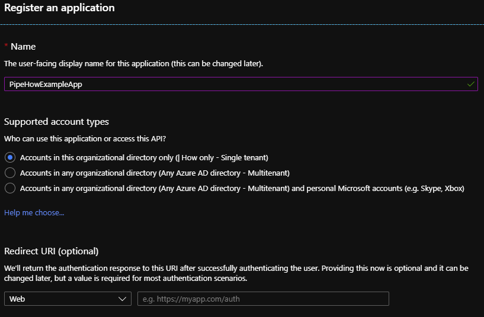Image resolution: width=484 pixels, height=317 pixels.
Task: Select the Multitenant-only directory radio button
Action: coord(9,173)
